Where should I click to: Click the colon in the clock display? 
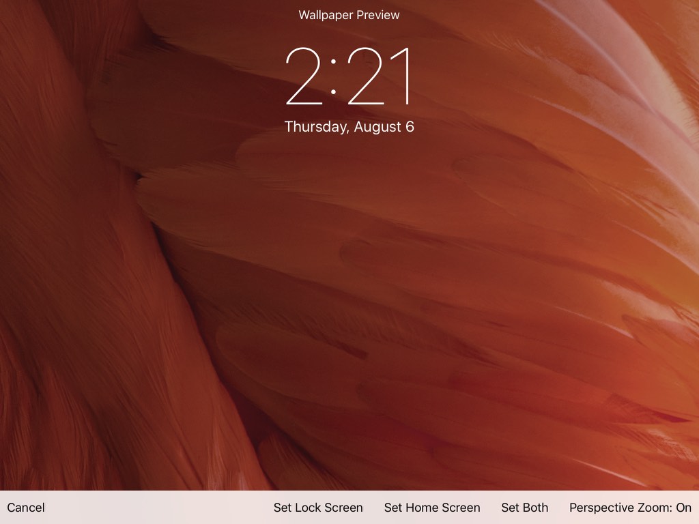[x=334, y=78]
